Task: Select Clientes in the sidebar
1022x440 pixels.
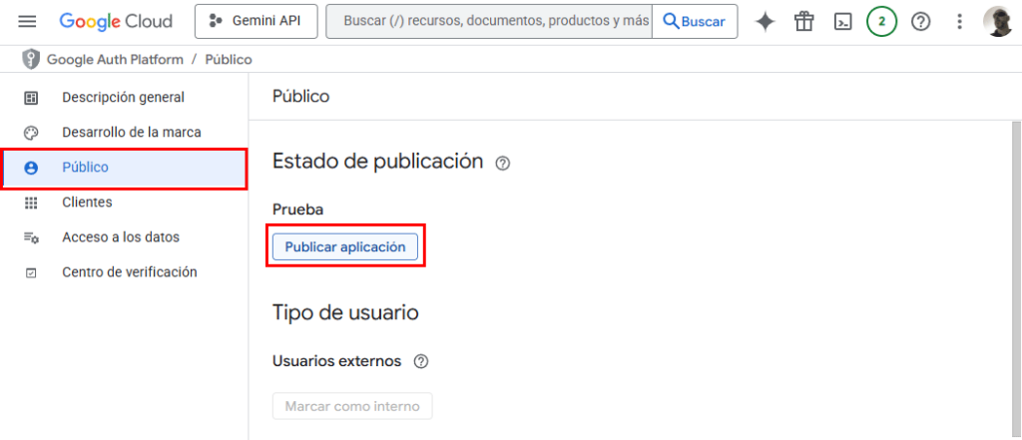Action: pos(87,203)
